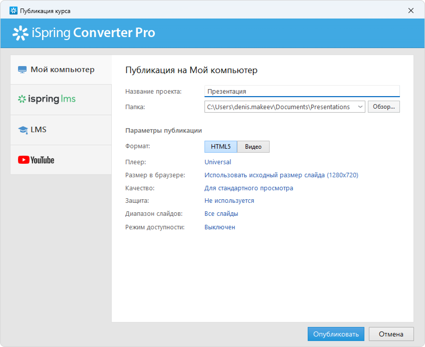Select the My Computer monitor icon

tap(22, 70)
